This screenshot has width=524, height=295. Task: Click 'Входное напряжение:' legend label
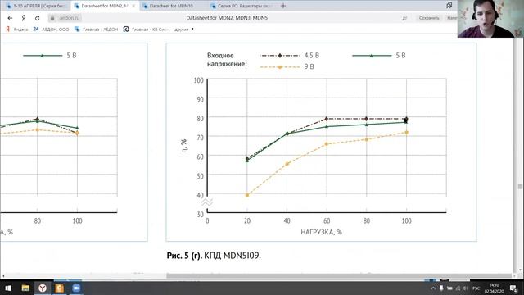(x=228, y=60)
